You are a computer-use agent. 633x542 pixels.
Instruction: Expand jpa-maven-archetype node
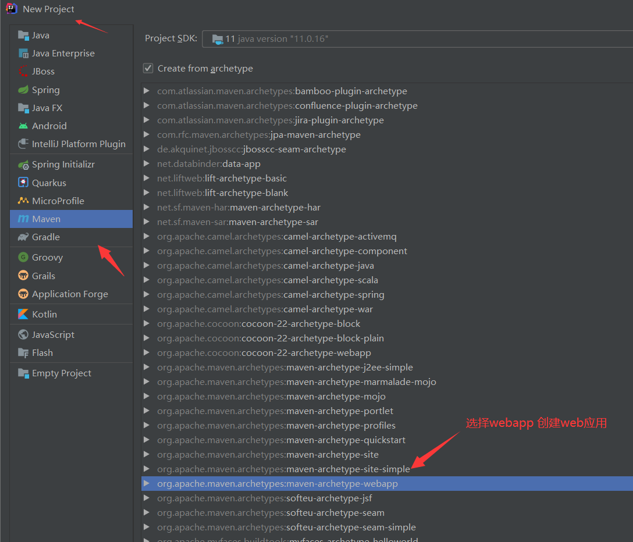147,134
